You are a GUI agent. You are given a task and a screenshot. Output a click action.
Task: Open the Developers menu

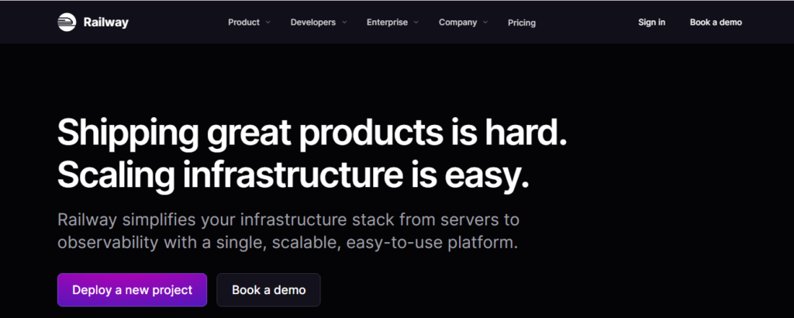click(x=313, y=22)
